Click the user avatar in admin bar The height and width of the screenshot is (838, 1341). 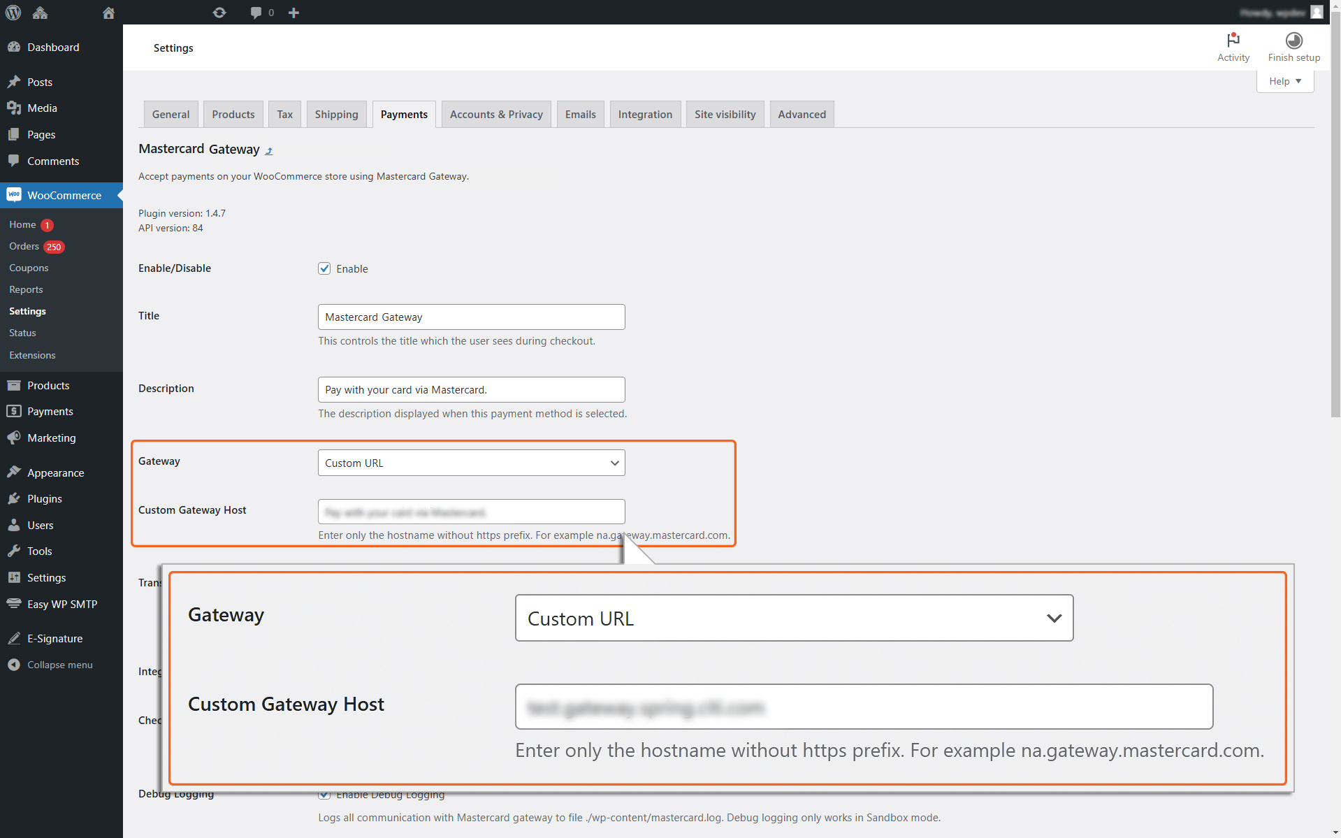coord(1317,13)
